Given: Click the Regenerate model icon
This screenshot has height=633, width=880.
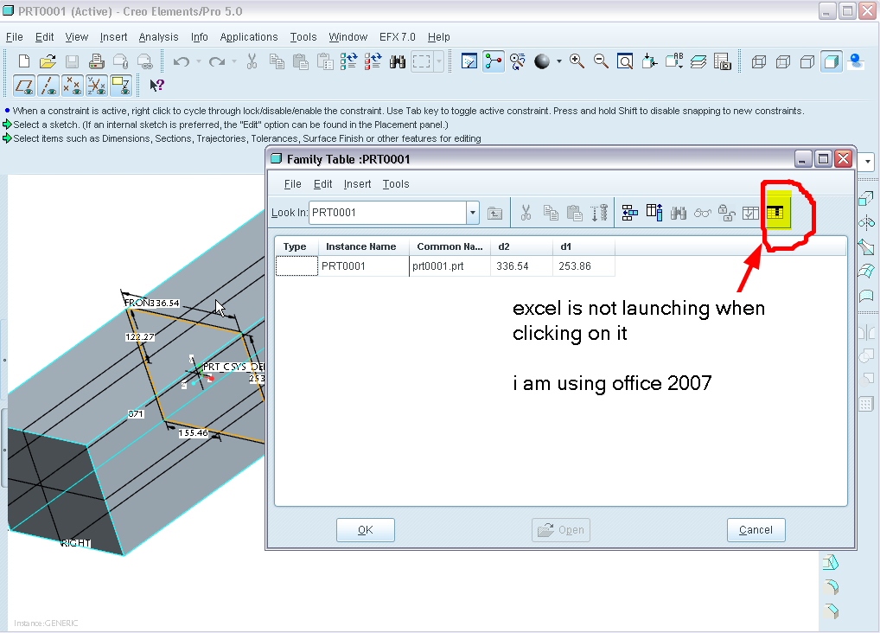Looking at the screenshot, I should [x=348, y=61].
